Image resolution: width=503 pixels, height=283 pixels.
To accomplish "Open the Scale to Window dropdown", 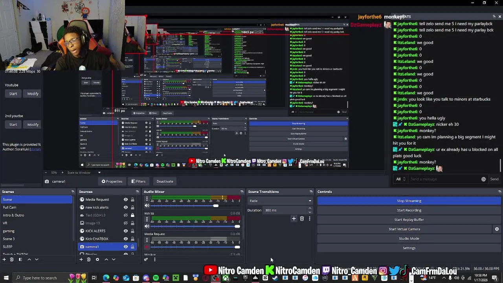I will tap(84, 173).
